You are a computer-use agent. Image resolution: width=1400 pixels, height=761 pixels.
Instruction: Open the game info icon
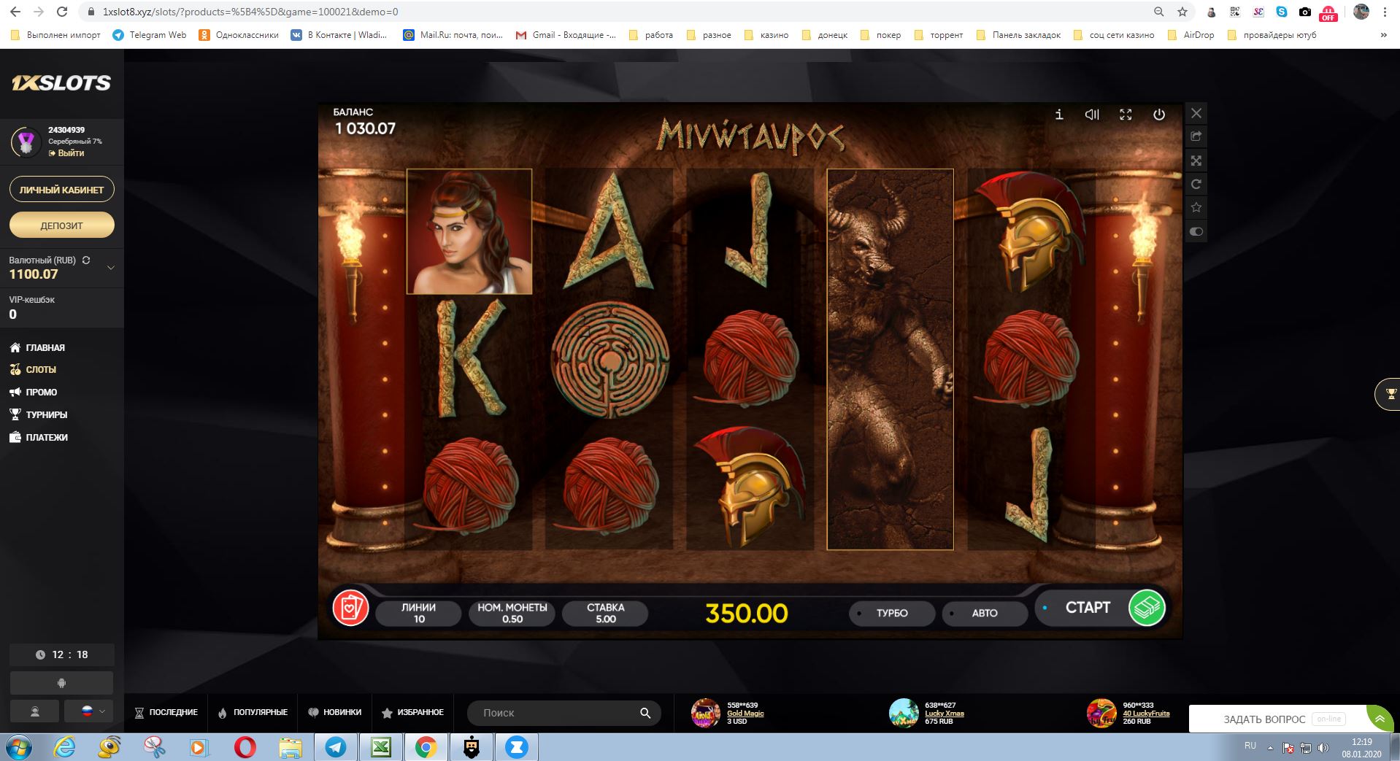click(x=1059, y=115)
